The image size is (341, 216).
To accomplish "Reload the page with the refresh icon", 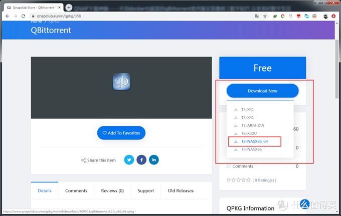I will point(23,16).
